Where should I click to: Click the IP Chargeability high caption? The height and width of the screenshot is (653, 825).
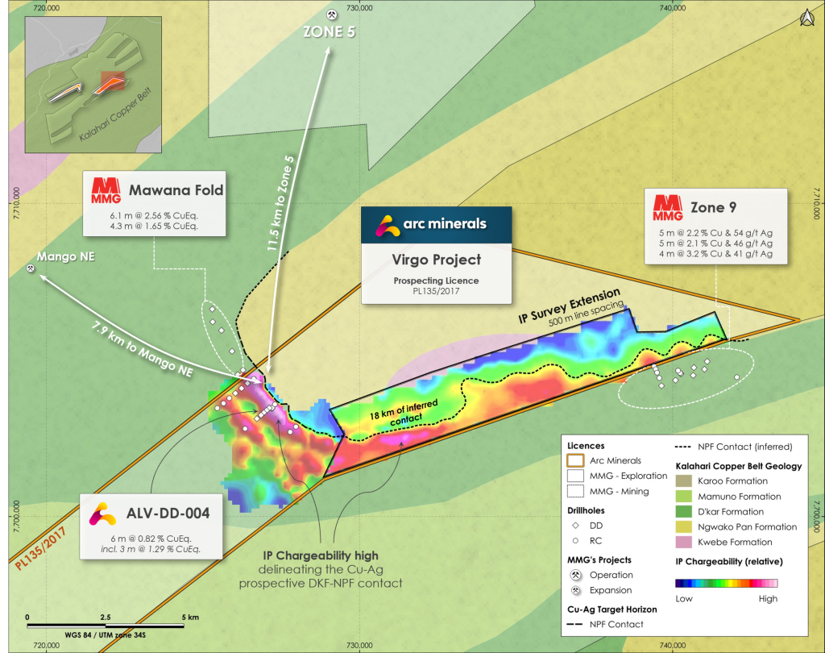[x=321, y=555]
